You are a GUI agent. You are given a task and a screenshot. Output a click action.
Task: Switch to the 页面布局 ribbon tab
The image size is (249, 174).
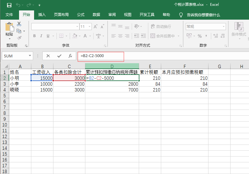point(61,15)
